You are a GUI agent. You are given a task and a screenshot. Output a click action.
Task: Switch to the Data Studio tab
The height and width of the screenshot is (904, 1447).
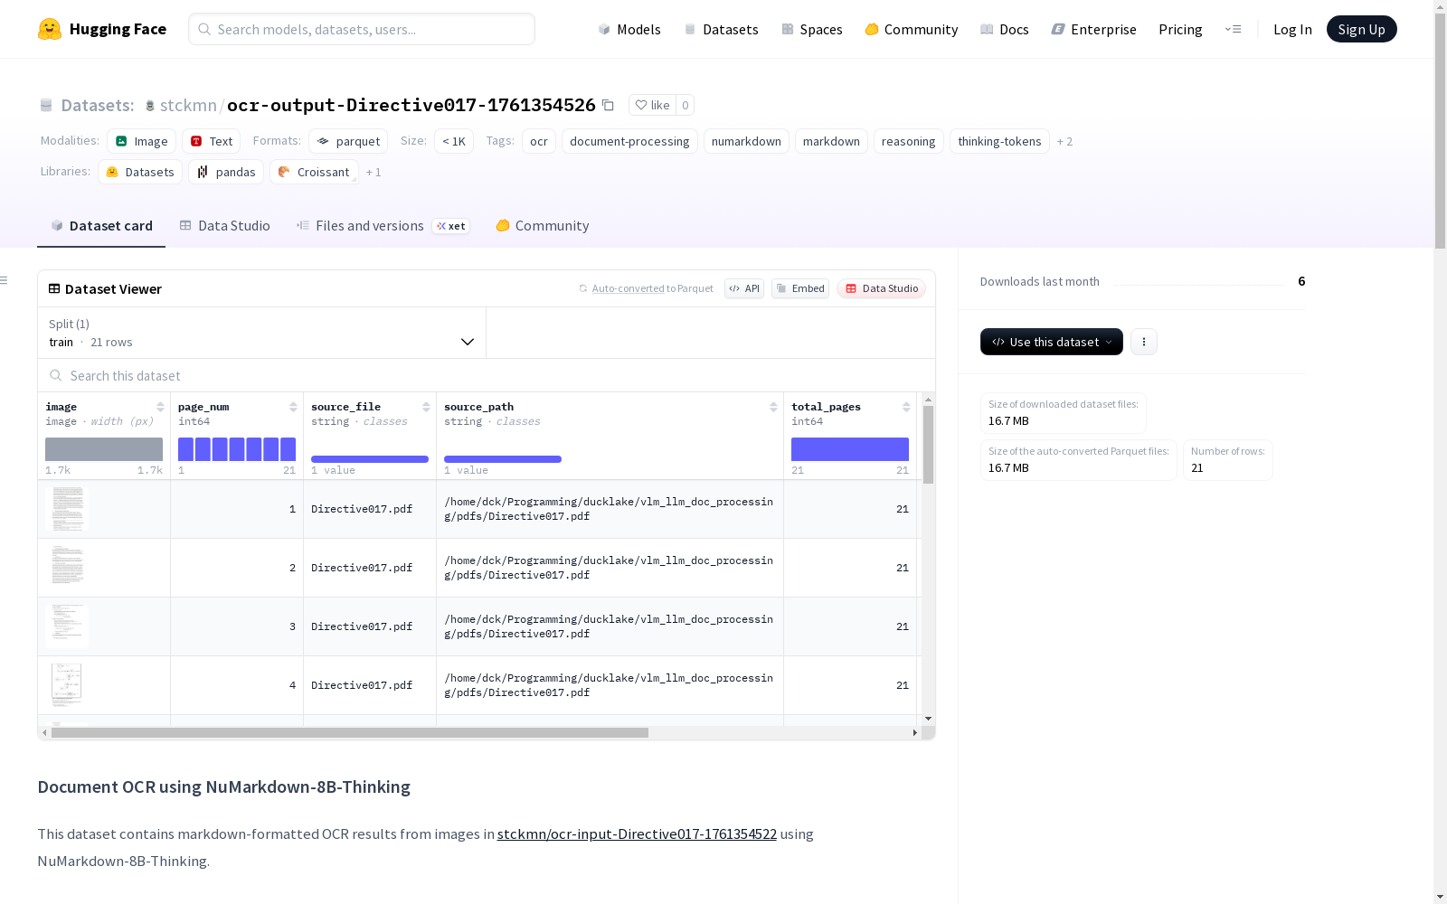tap(225, 226)
